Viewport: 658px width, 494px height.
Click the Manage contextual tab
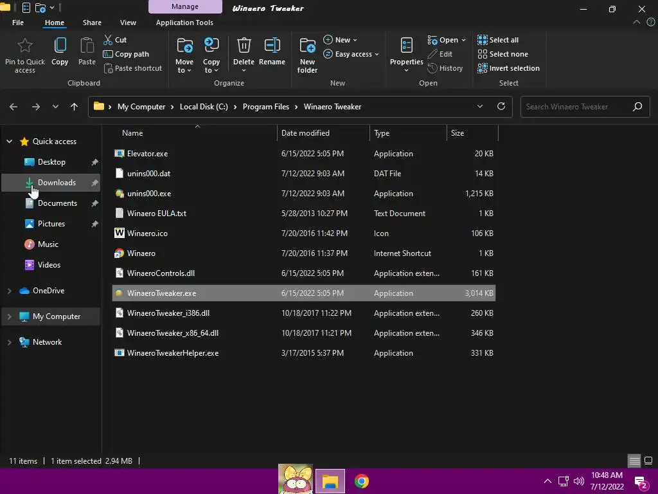[185, 6]
